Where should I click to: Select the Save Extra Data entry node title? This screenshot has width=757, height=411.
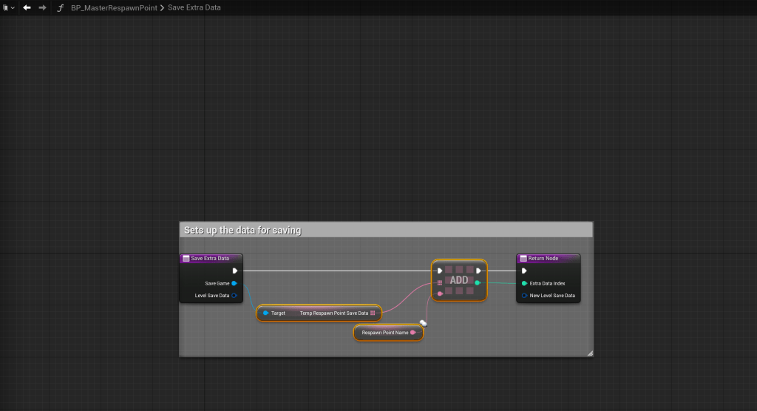[x=210, y=259]
